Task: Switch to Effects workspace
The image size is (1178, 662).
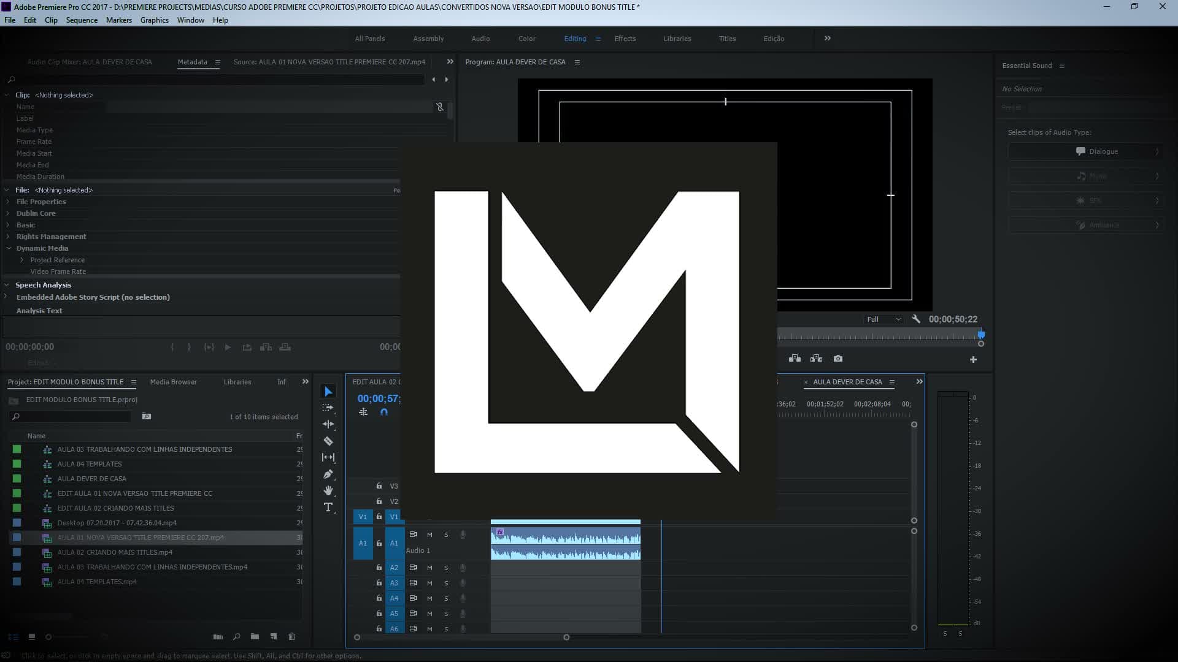Action: coord(625,39)
